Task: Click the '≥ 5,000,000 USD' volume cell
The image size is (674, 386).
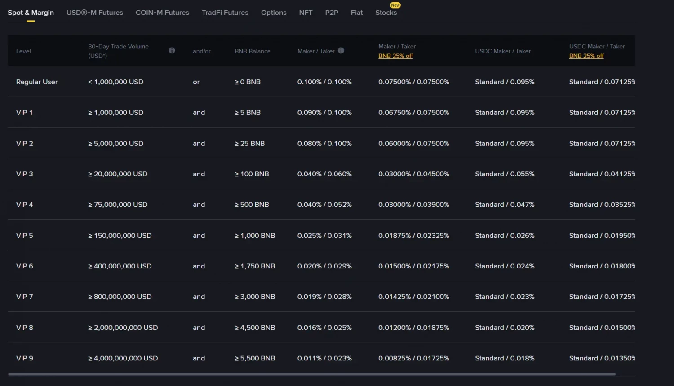Action: point(116,144)
